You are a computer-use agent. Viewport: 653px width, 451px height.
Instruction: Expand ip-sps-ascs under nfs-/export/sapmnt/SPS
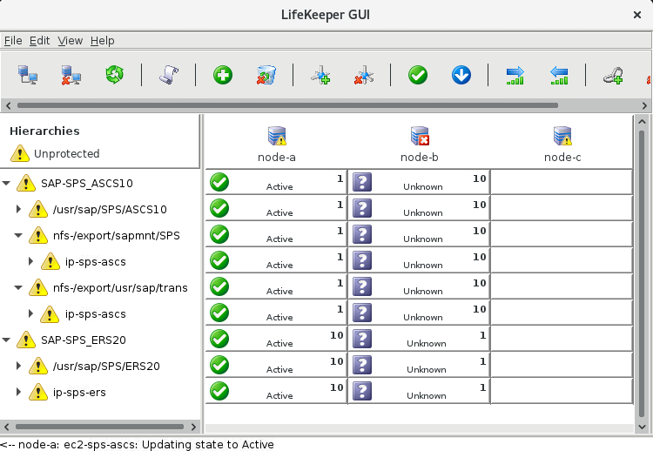30,261
